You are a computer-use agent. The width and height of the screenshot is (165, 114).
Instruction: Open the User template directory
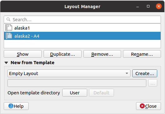pos(75,93)
